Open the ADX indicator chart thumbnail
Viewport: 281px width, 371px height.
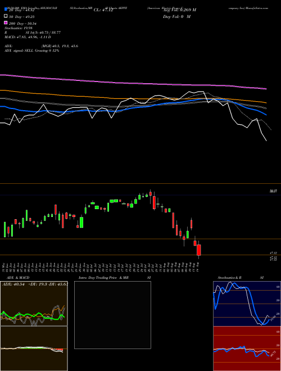click(34, 304)
